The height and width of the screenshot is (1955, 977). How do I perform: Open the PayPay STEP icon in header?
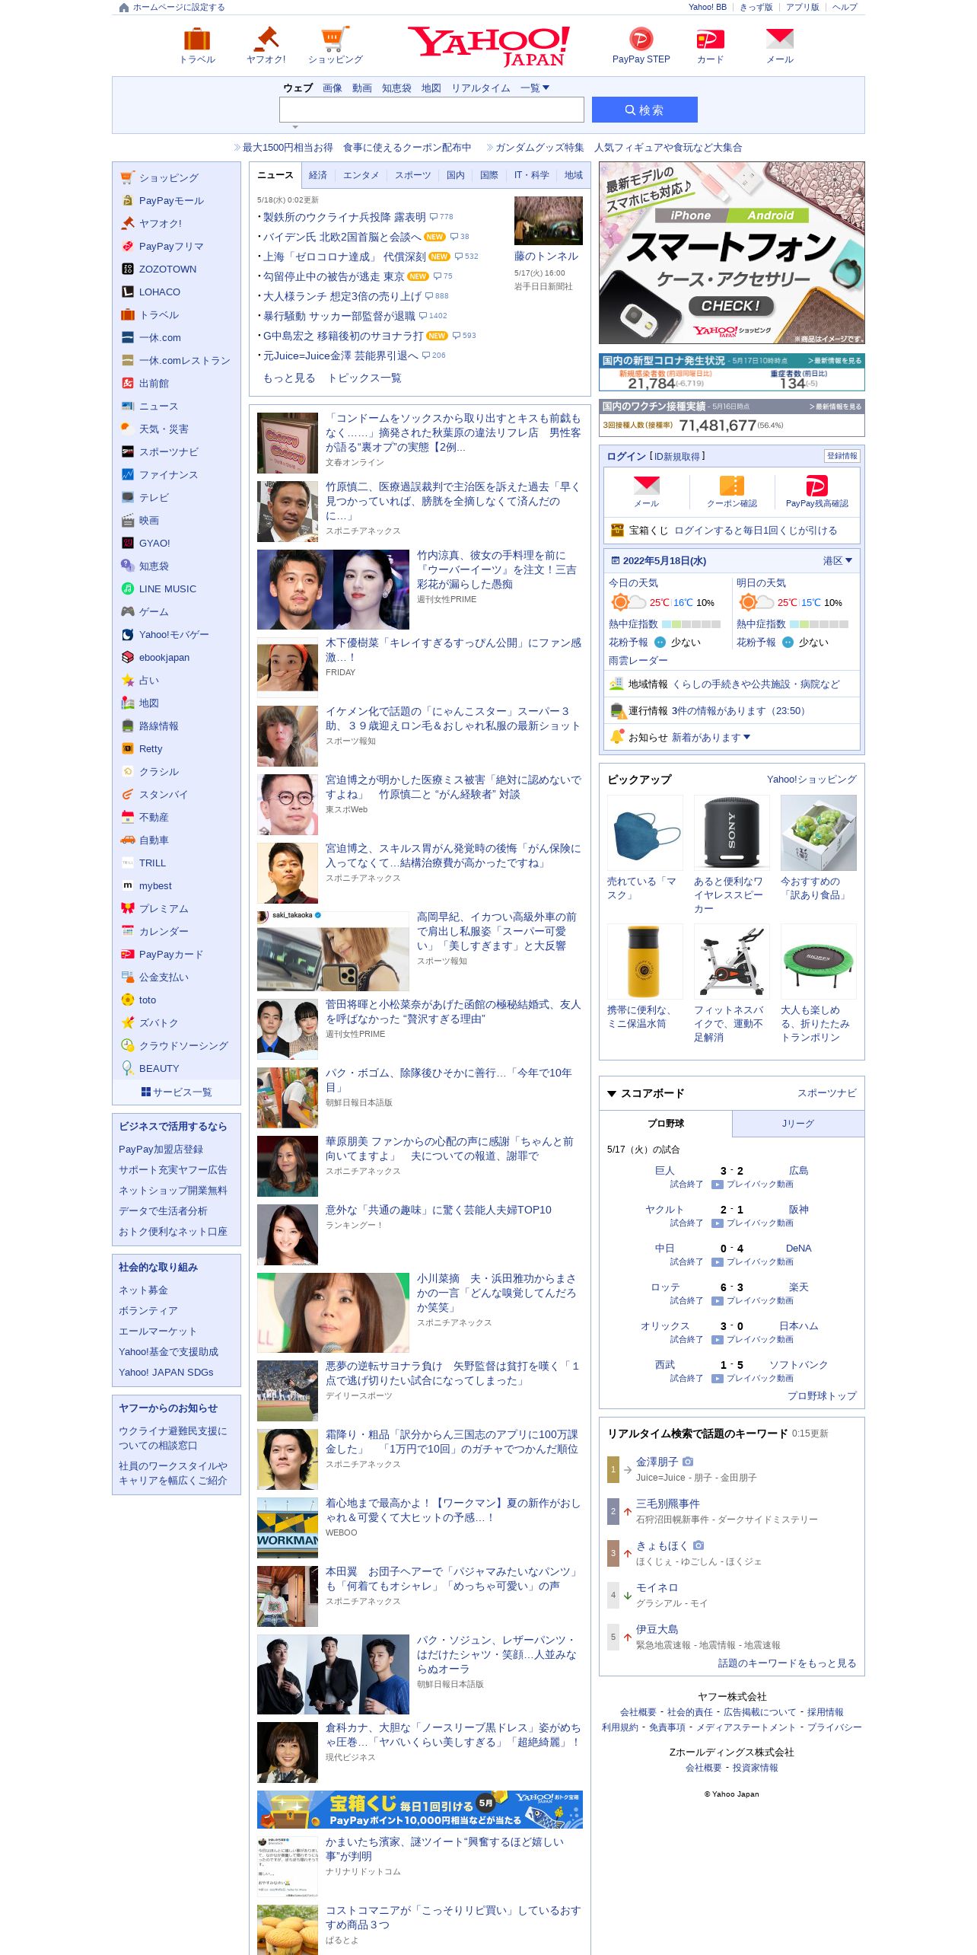coord(641,39)
